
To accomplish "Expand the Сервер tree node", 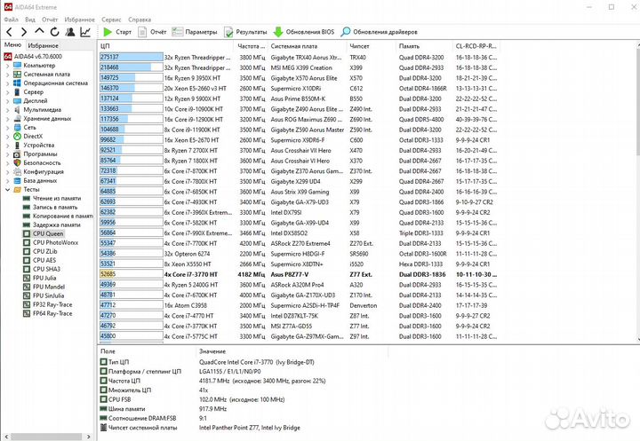I will point(7,92).
